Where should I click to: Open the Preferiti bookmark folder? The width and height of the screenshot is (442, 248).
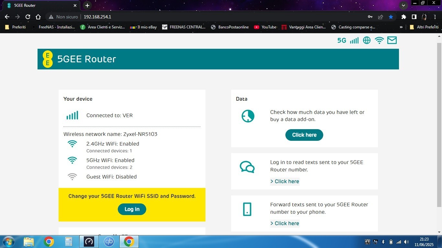16,27
